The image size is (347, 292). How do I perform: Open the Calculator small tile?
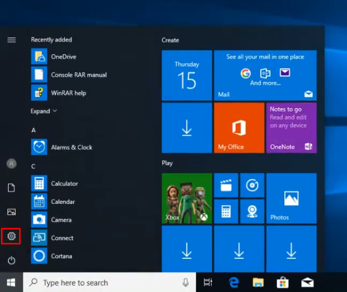(226, 211)
